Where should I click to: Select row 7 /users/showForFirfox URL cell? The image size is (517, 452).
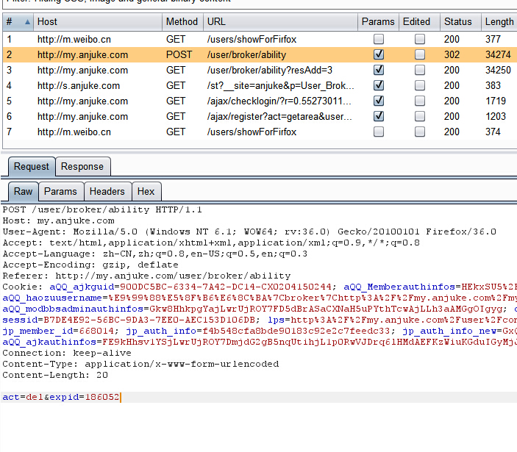coord(252,132)
